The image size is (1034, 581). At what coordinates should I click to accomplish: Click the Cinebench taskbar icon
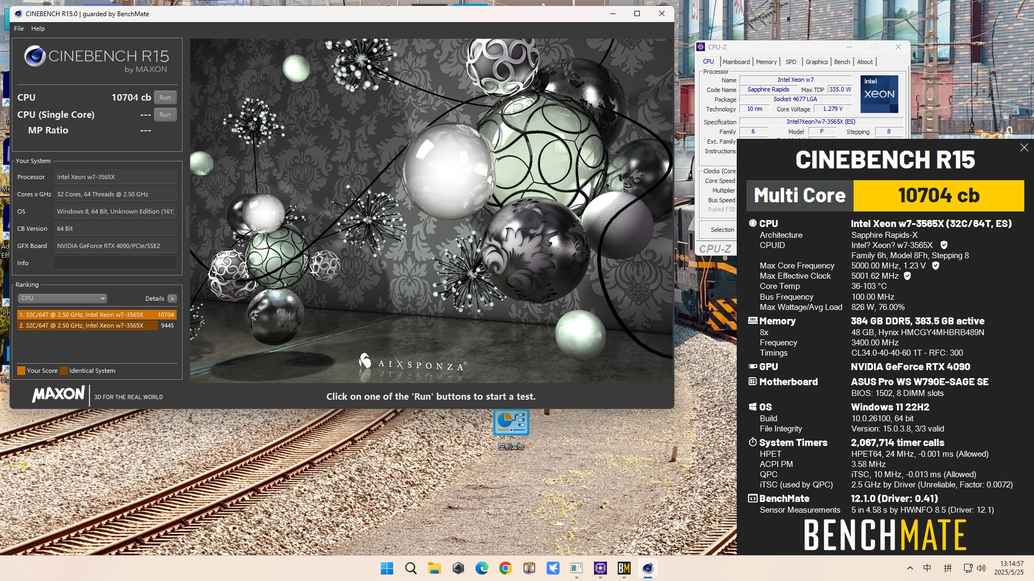pyautogui.click(x=647, y=568)
